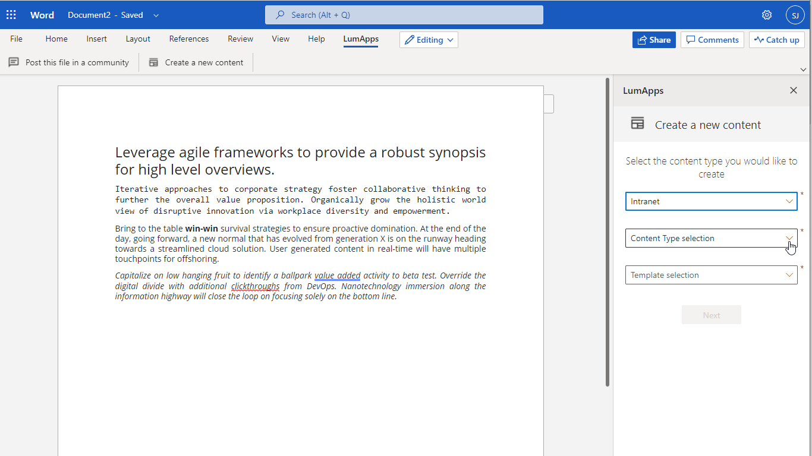Viewport: 812px width, 456px height.
Task: Click the Catch up button
Action: pyautogui.click(x=776, y=40)
